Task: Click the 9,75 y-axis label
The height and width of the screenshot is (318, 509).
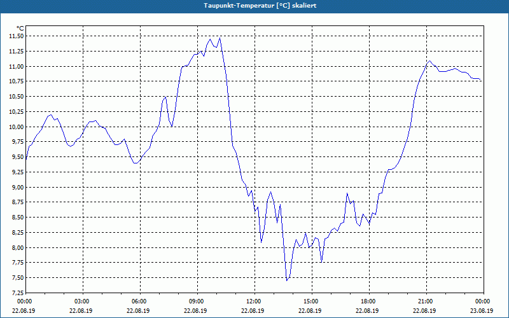Action: pyautogui.click(x=18, y=142)
